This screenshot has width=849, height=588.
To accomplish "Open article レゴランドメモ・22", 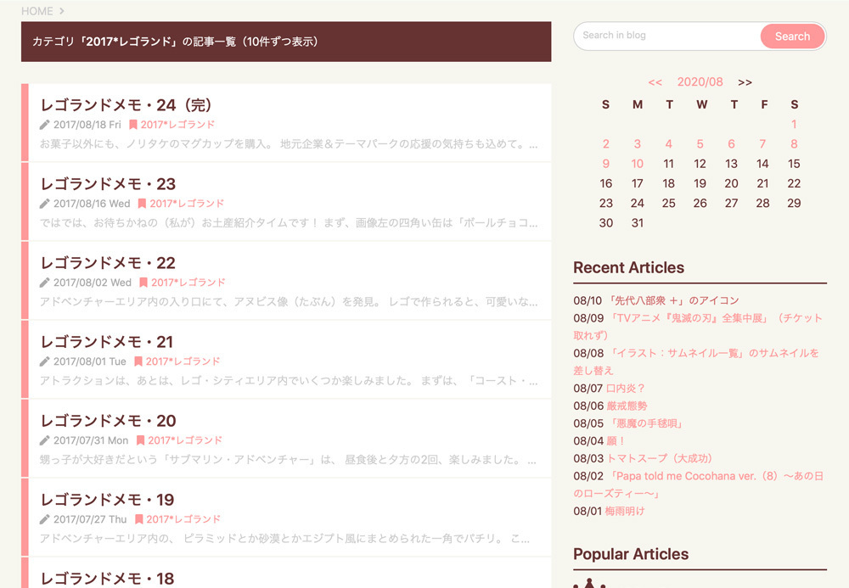I will coord(109,263).
